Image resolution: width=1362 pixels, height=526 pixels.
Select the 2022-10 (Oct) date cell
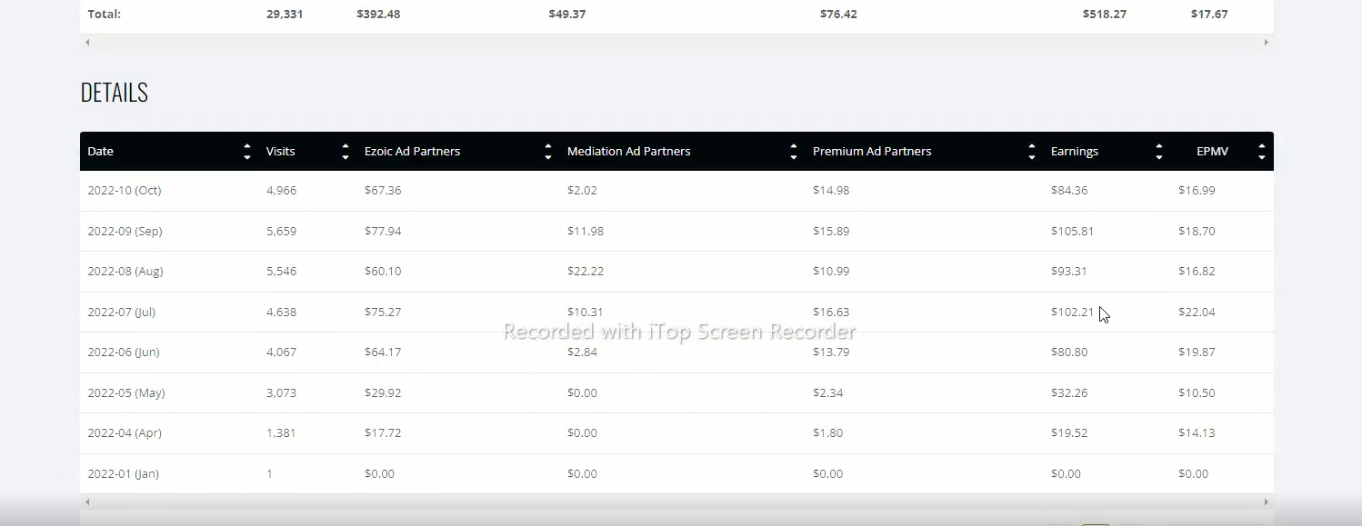click(x=125, y=191)
